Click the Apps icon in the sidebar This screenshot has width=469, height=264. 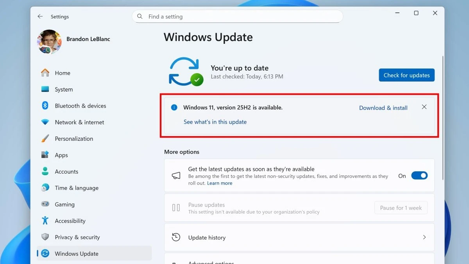point(45,155)
